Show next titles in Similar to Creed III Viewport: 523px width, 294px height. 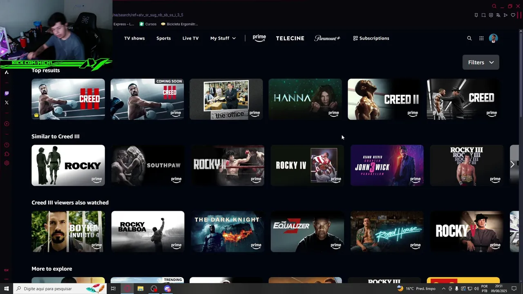point(512,165)
